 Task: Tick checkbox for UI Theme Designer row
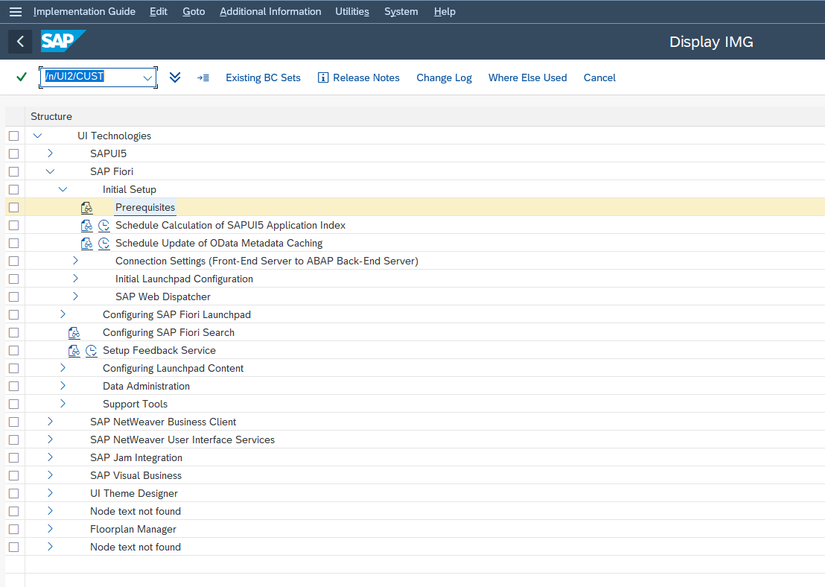[x=13, y=494]
